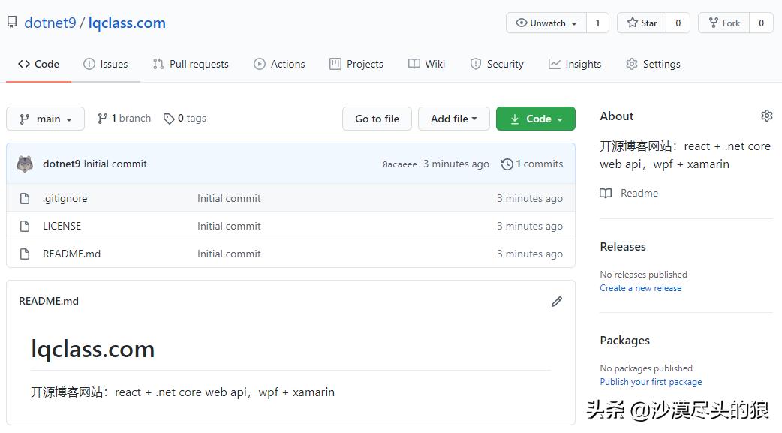782x433 pixels.
Task: Click the 1 branch icon
Action: pos(103,119)
